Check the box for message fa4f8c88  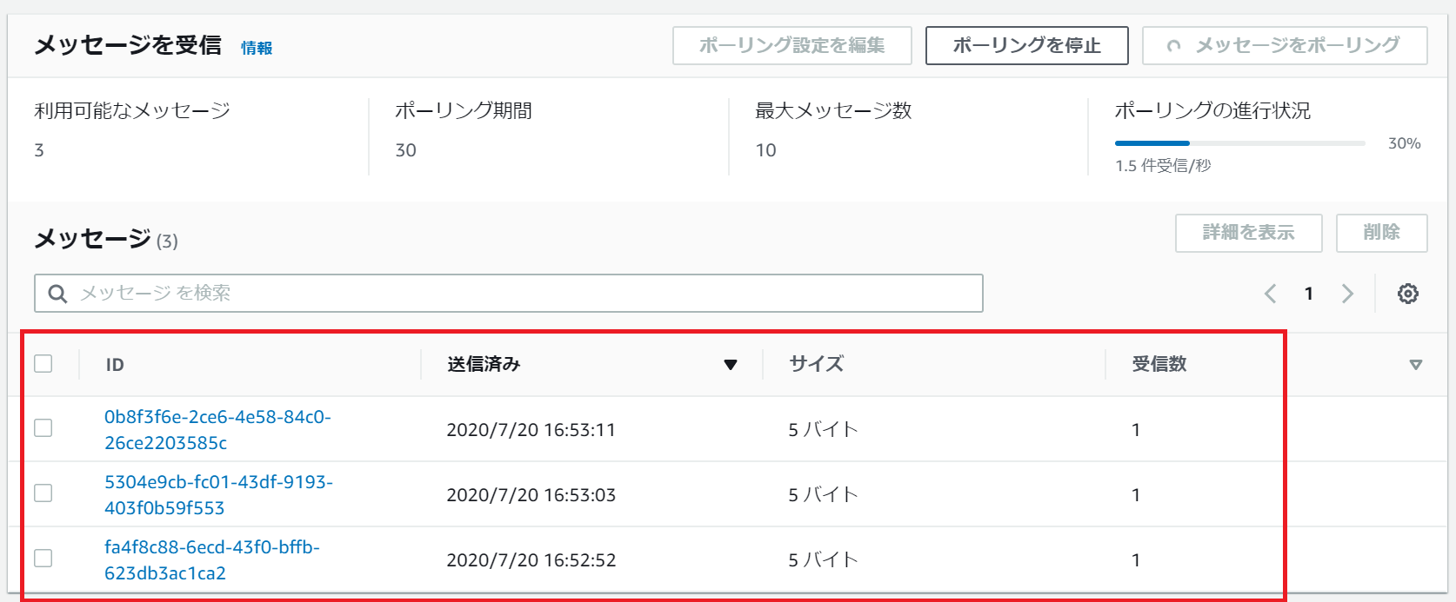pos(43,559)
